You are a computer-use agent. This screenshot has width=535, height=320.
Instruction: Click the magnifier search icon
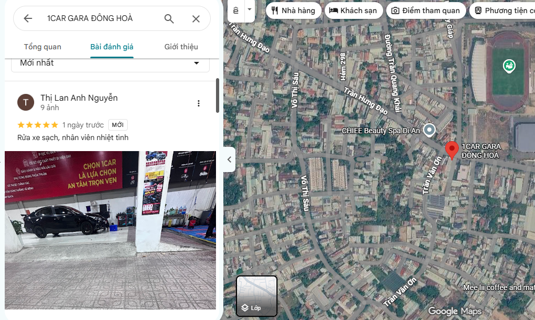169,18
